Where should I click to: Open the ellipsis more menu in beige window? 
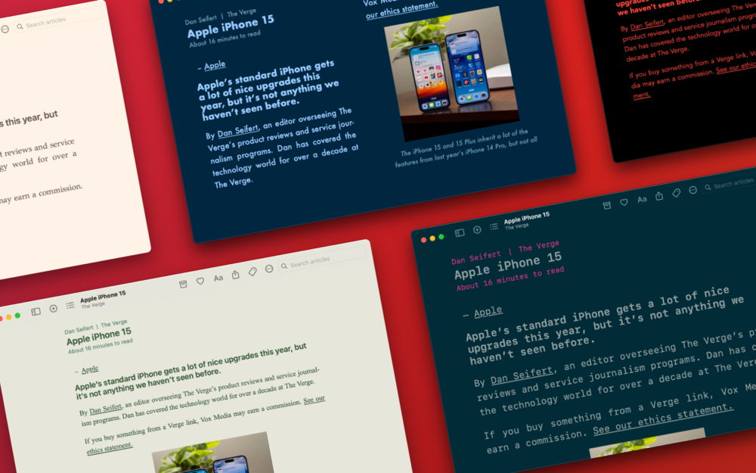(269, 269)
